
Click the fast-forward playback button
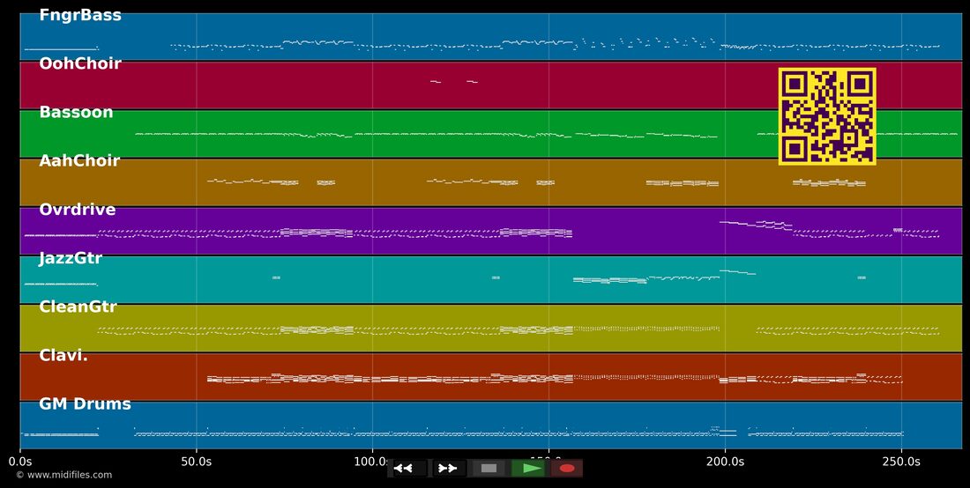449,469
